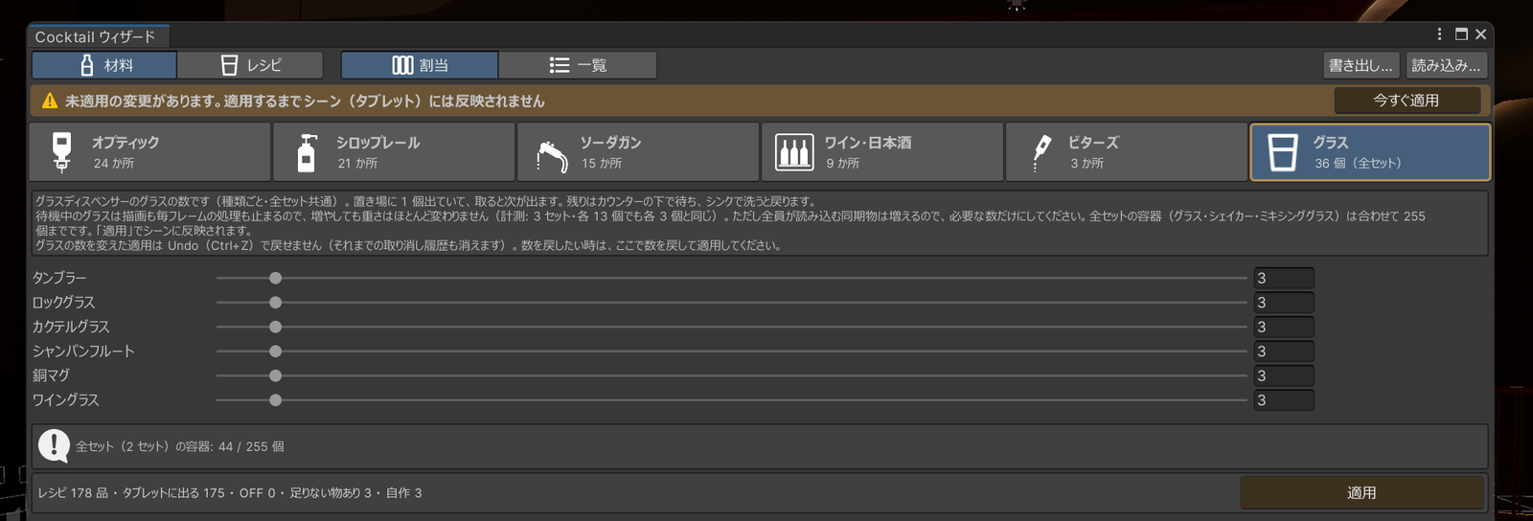Open the オプティック category card
1533x521 pixels.
[x=149, y=152]
